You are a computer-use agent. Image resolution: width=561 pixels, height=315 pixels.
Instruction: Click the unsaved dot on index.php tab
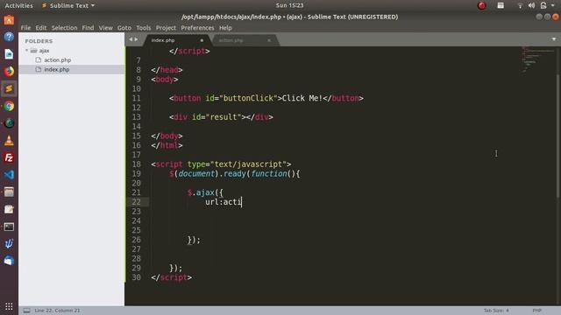202,40
